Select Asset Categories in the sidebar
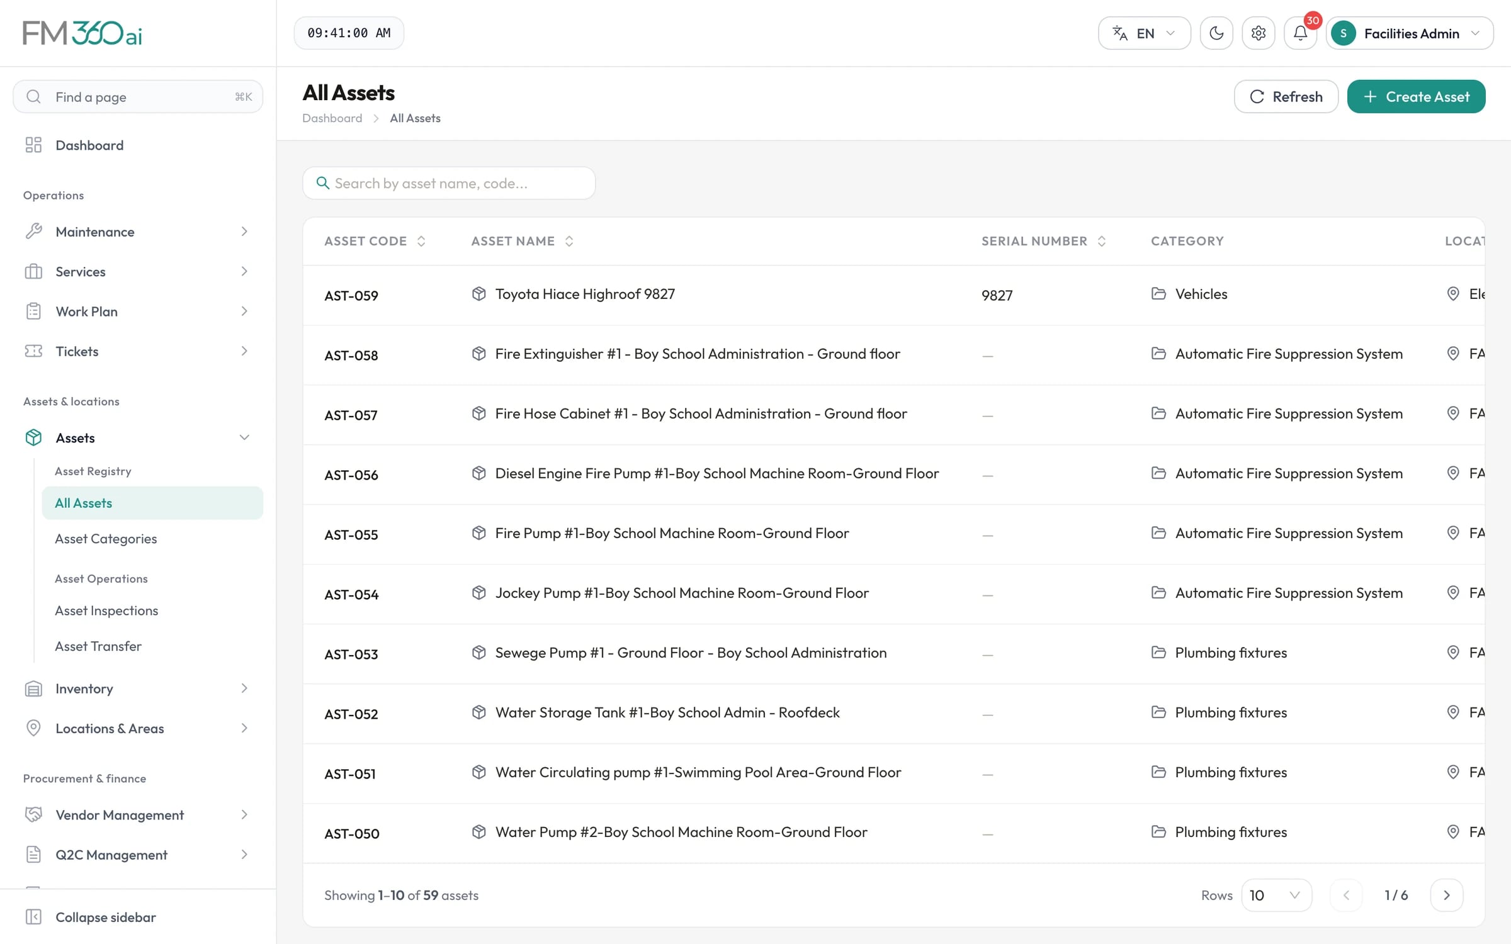The height and width of the screenshot is (944, 1511). click(x=106, y=539)
